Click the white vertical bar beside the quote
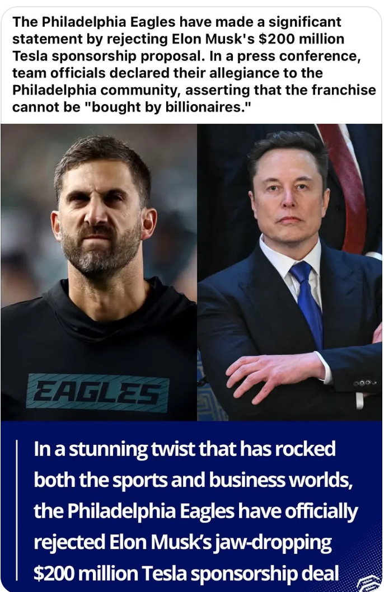The image size is (384, 592). pyautogui.click(x=17, y=509)
